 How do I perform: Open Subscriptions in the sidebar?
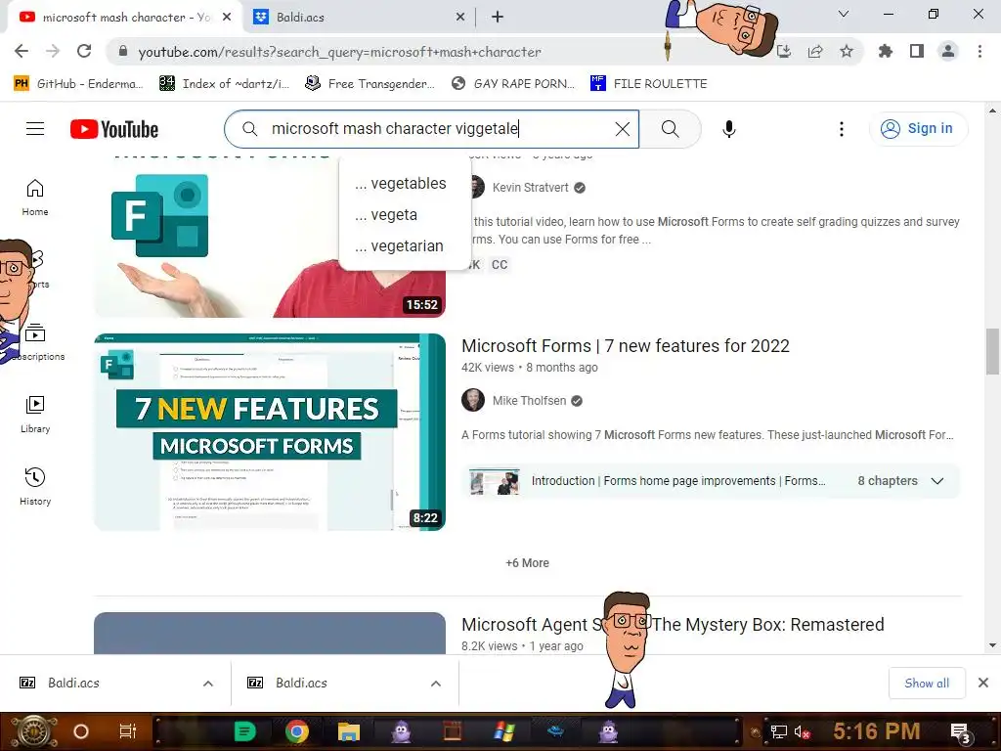click(x=35, y=342)
